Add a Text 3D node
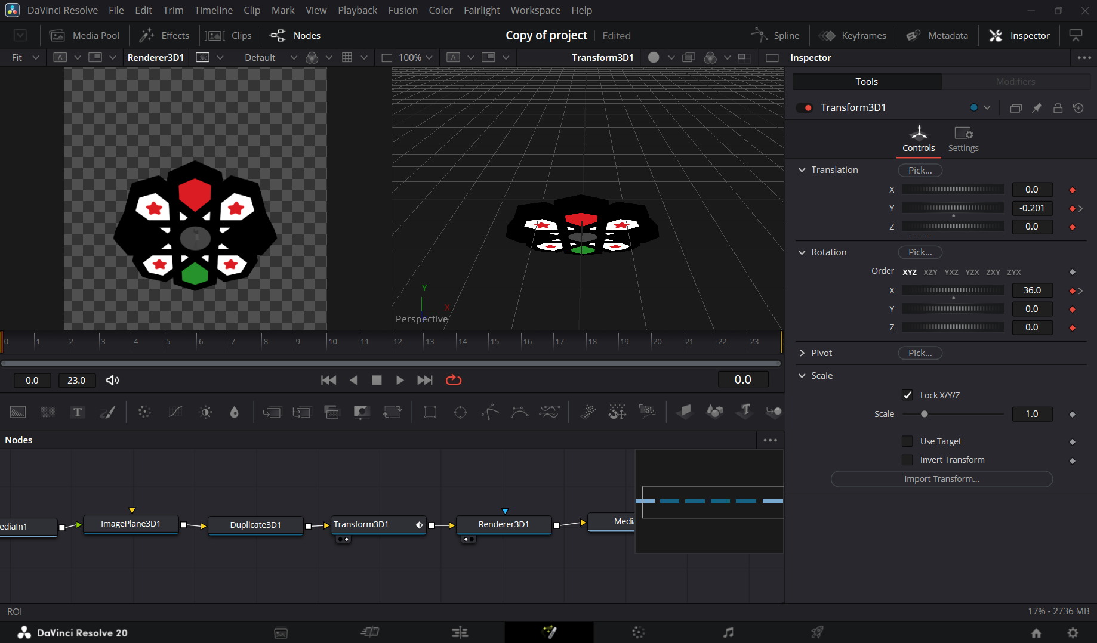 coord(745,410)
